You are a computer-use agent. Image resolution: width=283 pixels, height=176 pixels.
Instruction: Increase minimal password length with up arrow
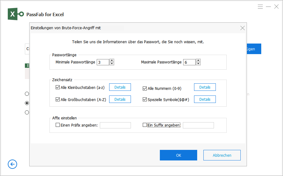point(112,60)
